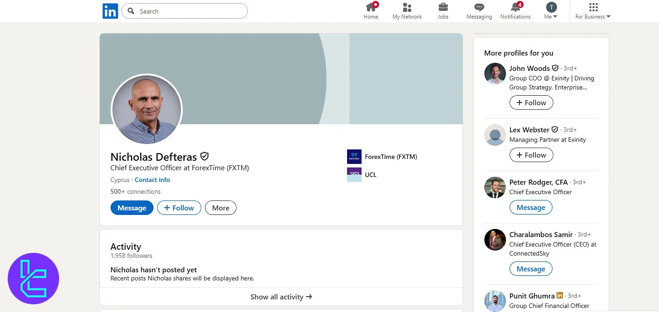Image resolution: width=659 pixels, height=312 pixels.
Task: Open My Network icon
Action: [x=407, y=8]
